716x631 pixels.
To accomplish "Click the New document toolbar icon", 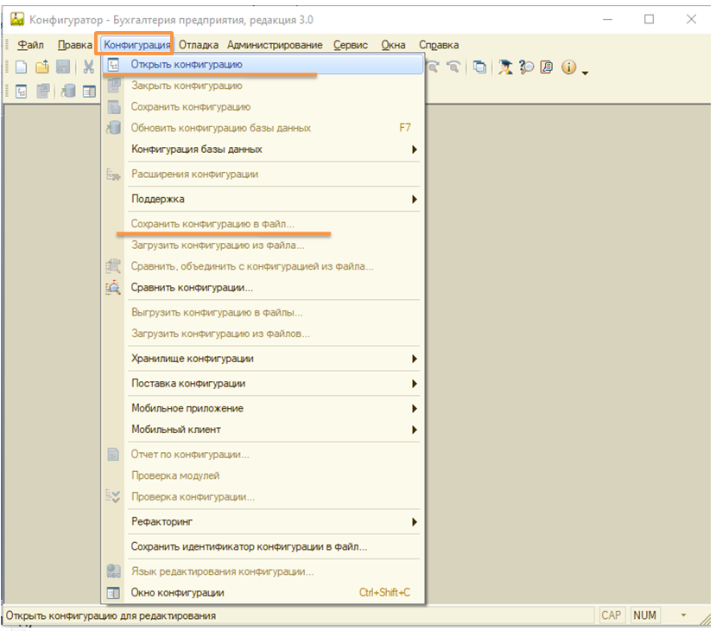I will pyautogui.click(x=22, y=67).
